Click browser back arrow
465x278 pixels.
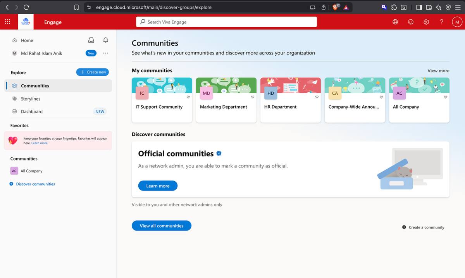point(7,7)
